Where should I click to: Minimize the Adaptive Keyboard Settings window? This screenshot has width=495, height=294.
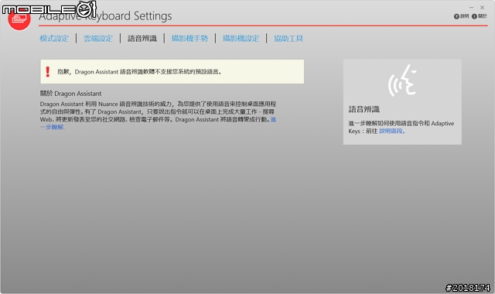[471, 7]
